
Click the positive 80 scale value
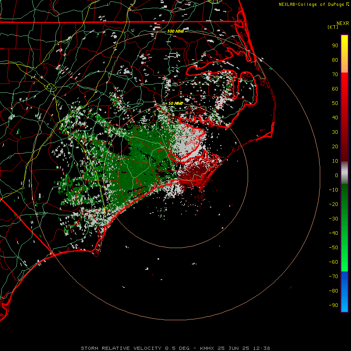click(335, 60)
